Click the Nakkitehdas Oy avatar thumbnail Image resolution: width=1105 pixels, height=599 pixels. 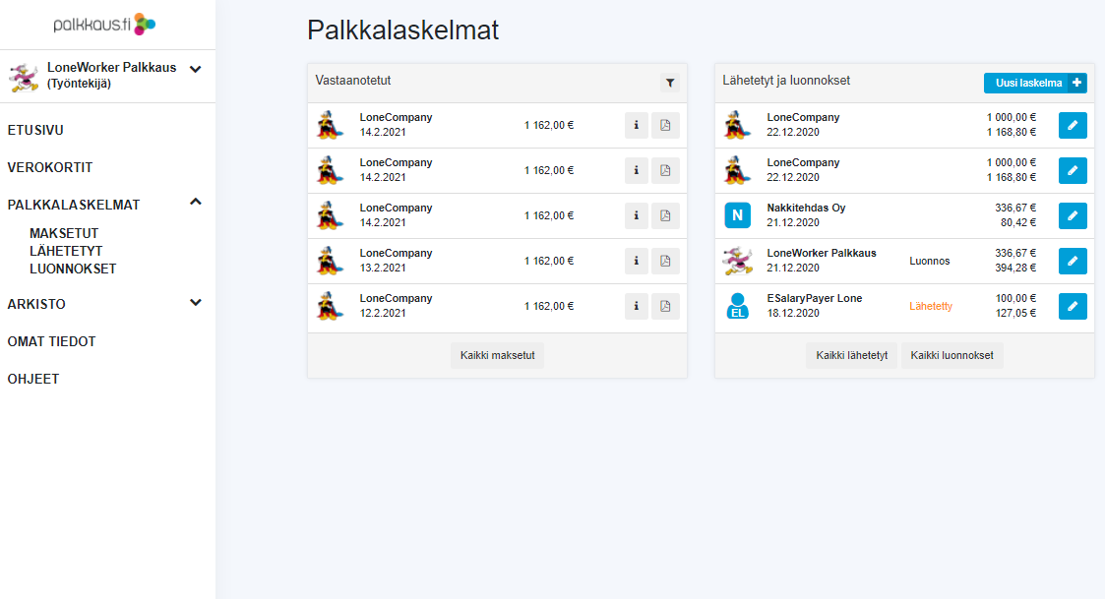pos(737,215)
